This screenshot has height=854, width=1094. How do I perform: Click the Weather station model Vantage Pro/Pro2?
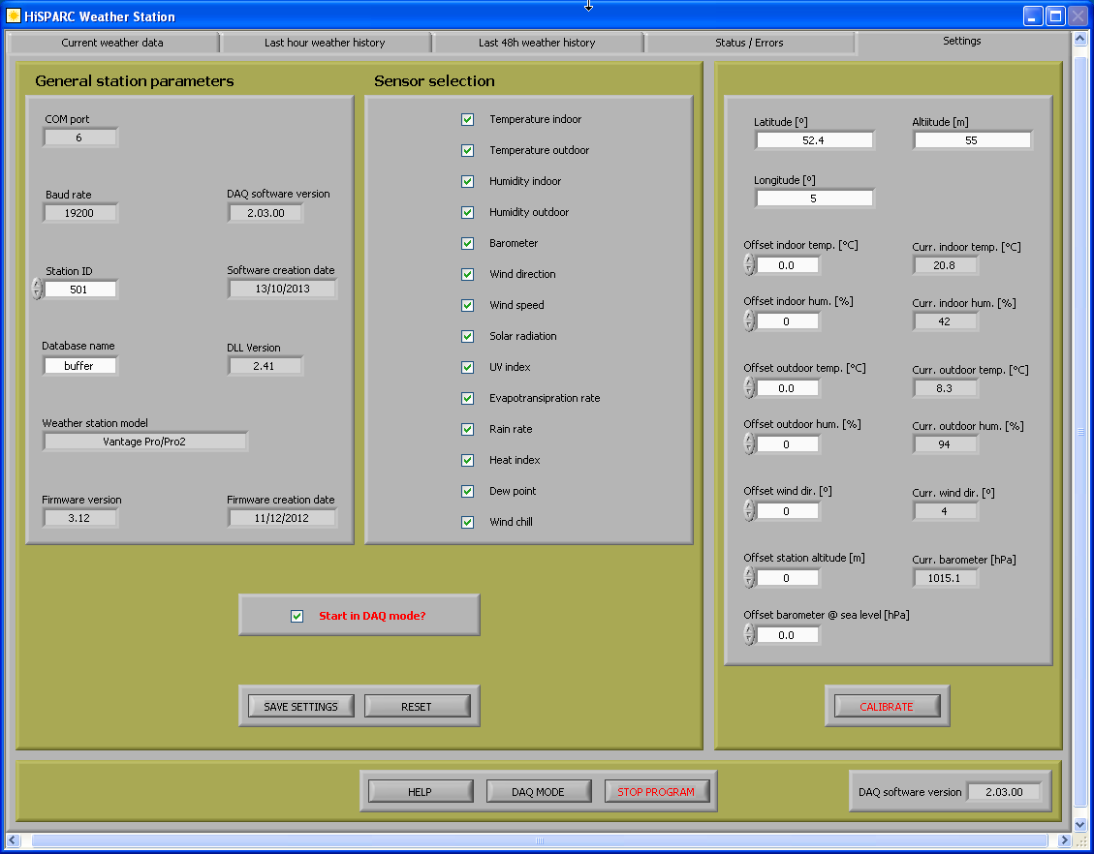pyautogui.click(x=144, y=442)
